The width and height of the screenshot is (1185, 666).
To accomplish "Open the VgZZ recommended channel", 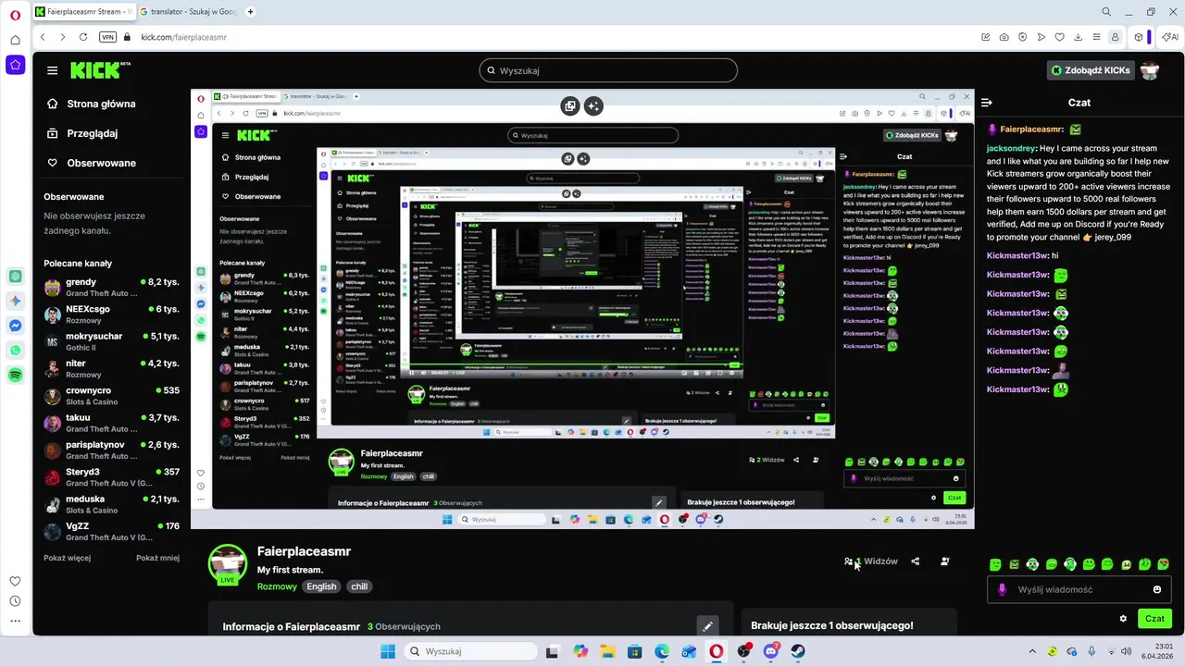I will [x=112, y=531].
